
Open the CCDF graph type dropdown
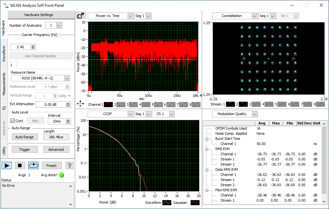pyautogui.click(x=130, y=114)
